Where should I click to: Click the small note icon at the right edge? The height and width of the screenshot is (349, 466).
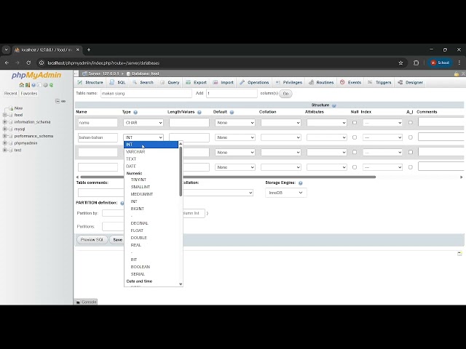(459, 254)
